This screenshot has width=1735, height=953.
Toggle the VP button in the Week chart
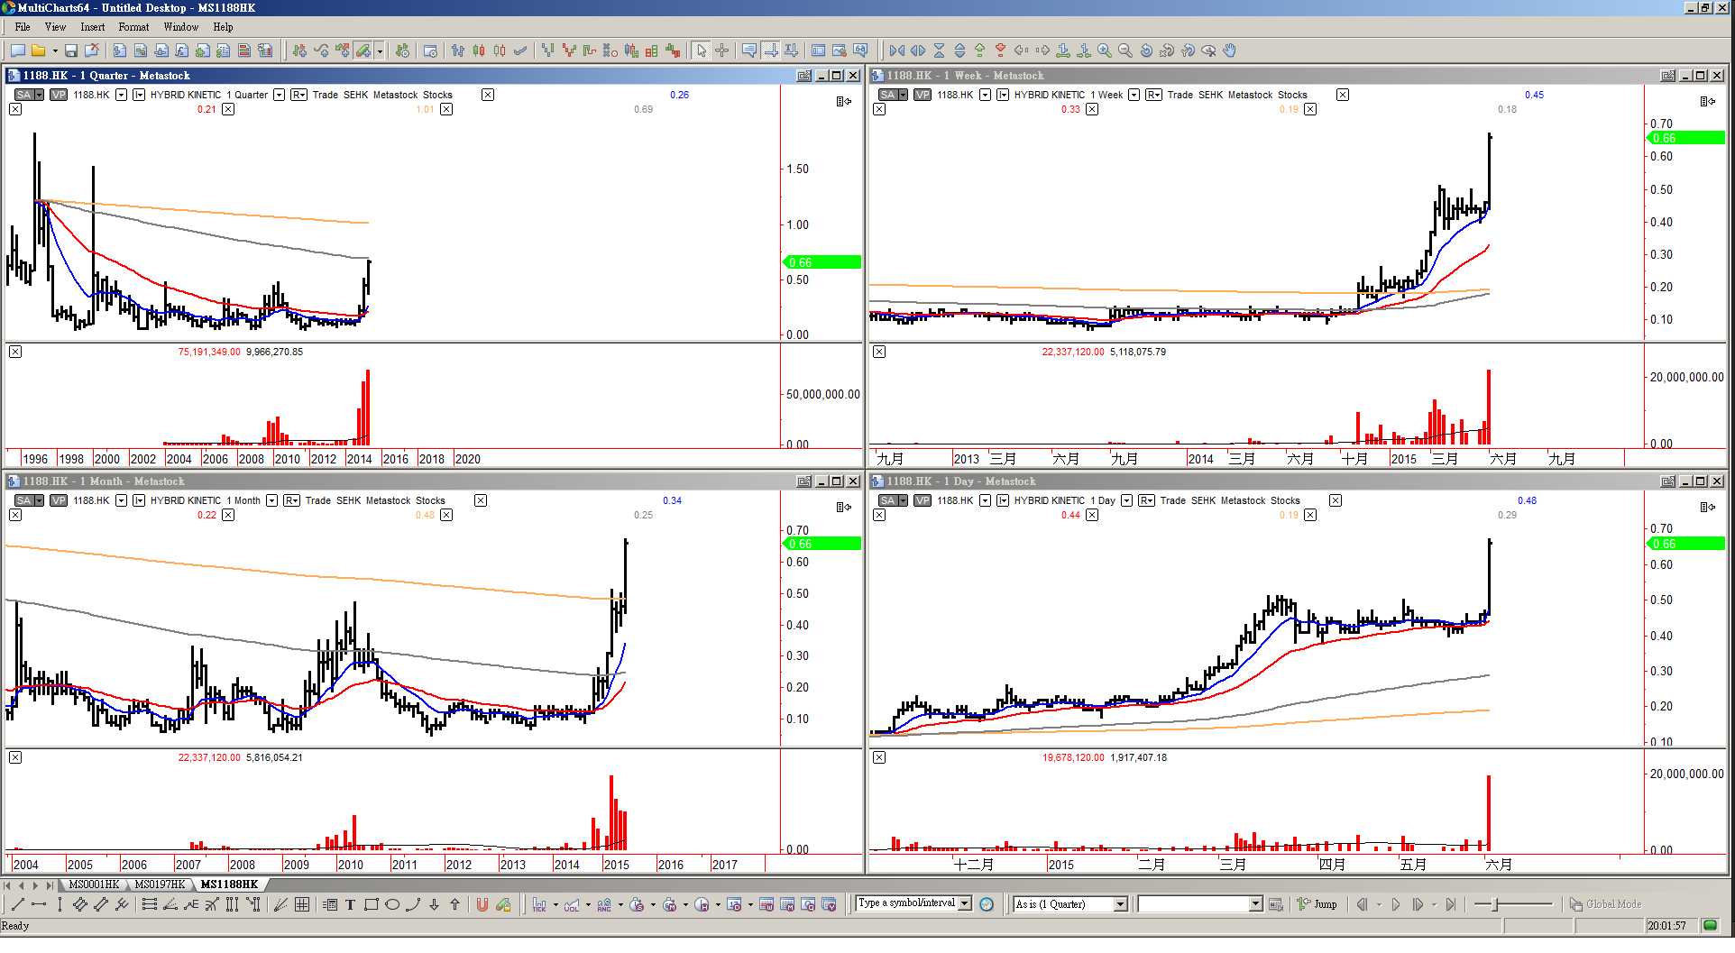pyautogui.click(x=922, y=95)
